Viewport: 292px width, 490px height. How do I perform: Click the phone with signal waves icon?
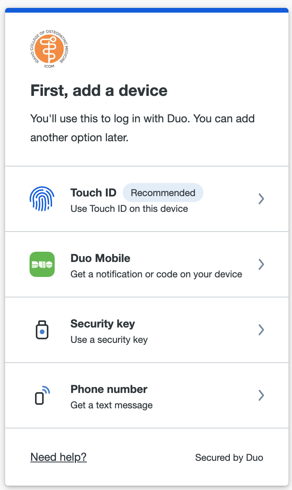(43, 395)
